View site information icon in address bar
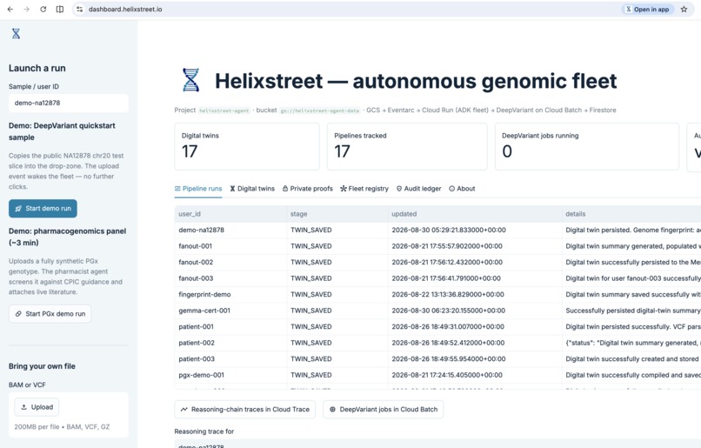This screenshot has height=448, width=701. (79, 9)
